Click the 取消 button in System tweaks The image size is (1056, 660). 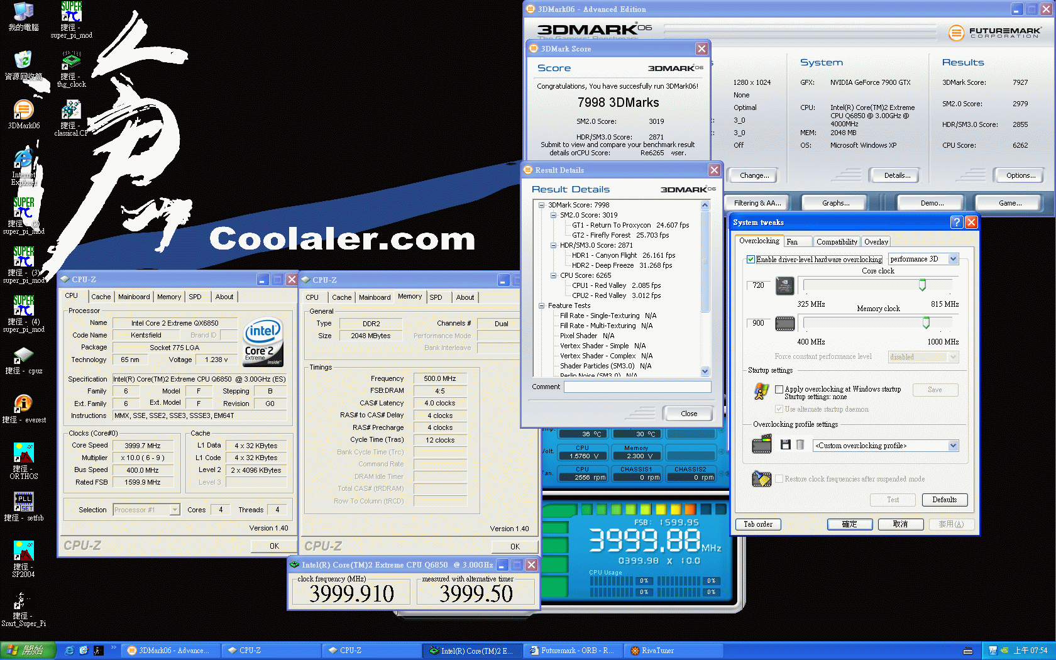(x=900, y=524)
